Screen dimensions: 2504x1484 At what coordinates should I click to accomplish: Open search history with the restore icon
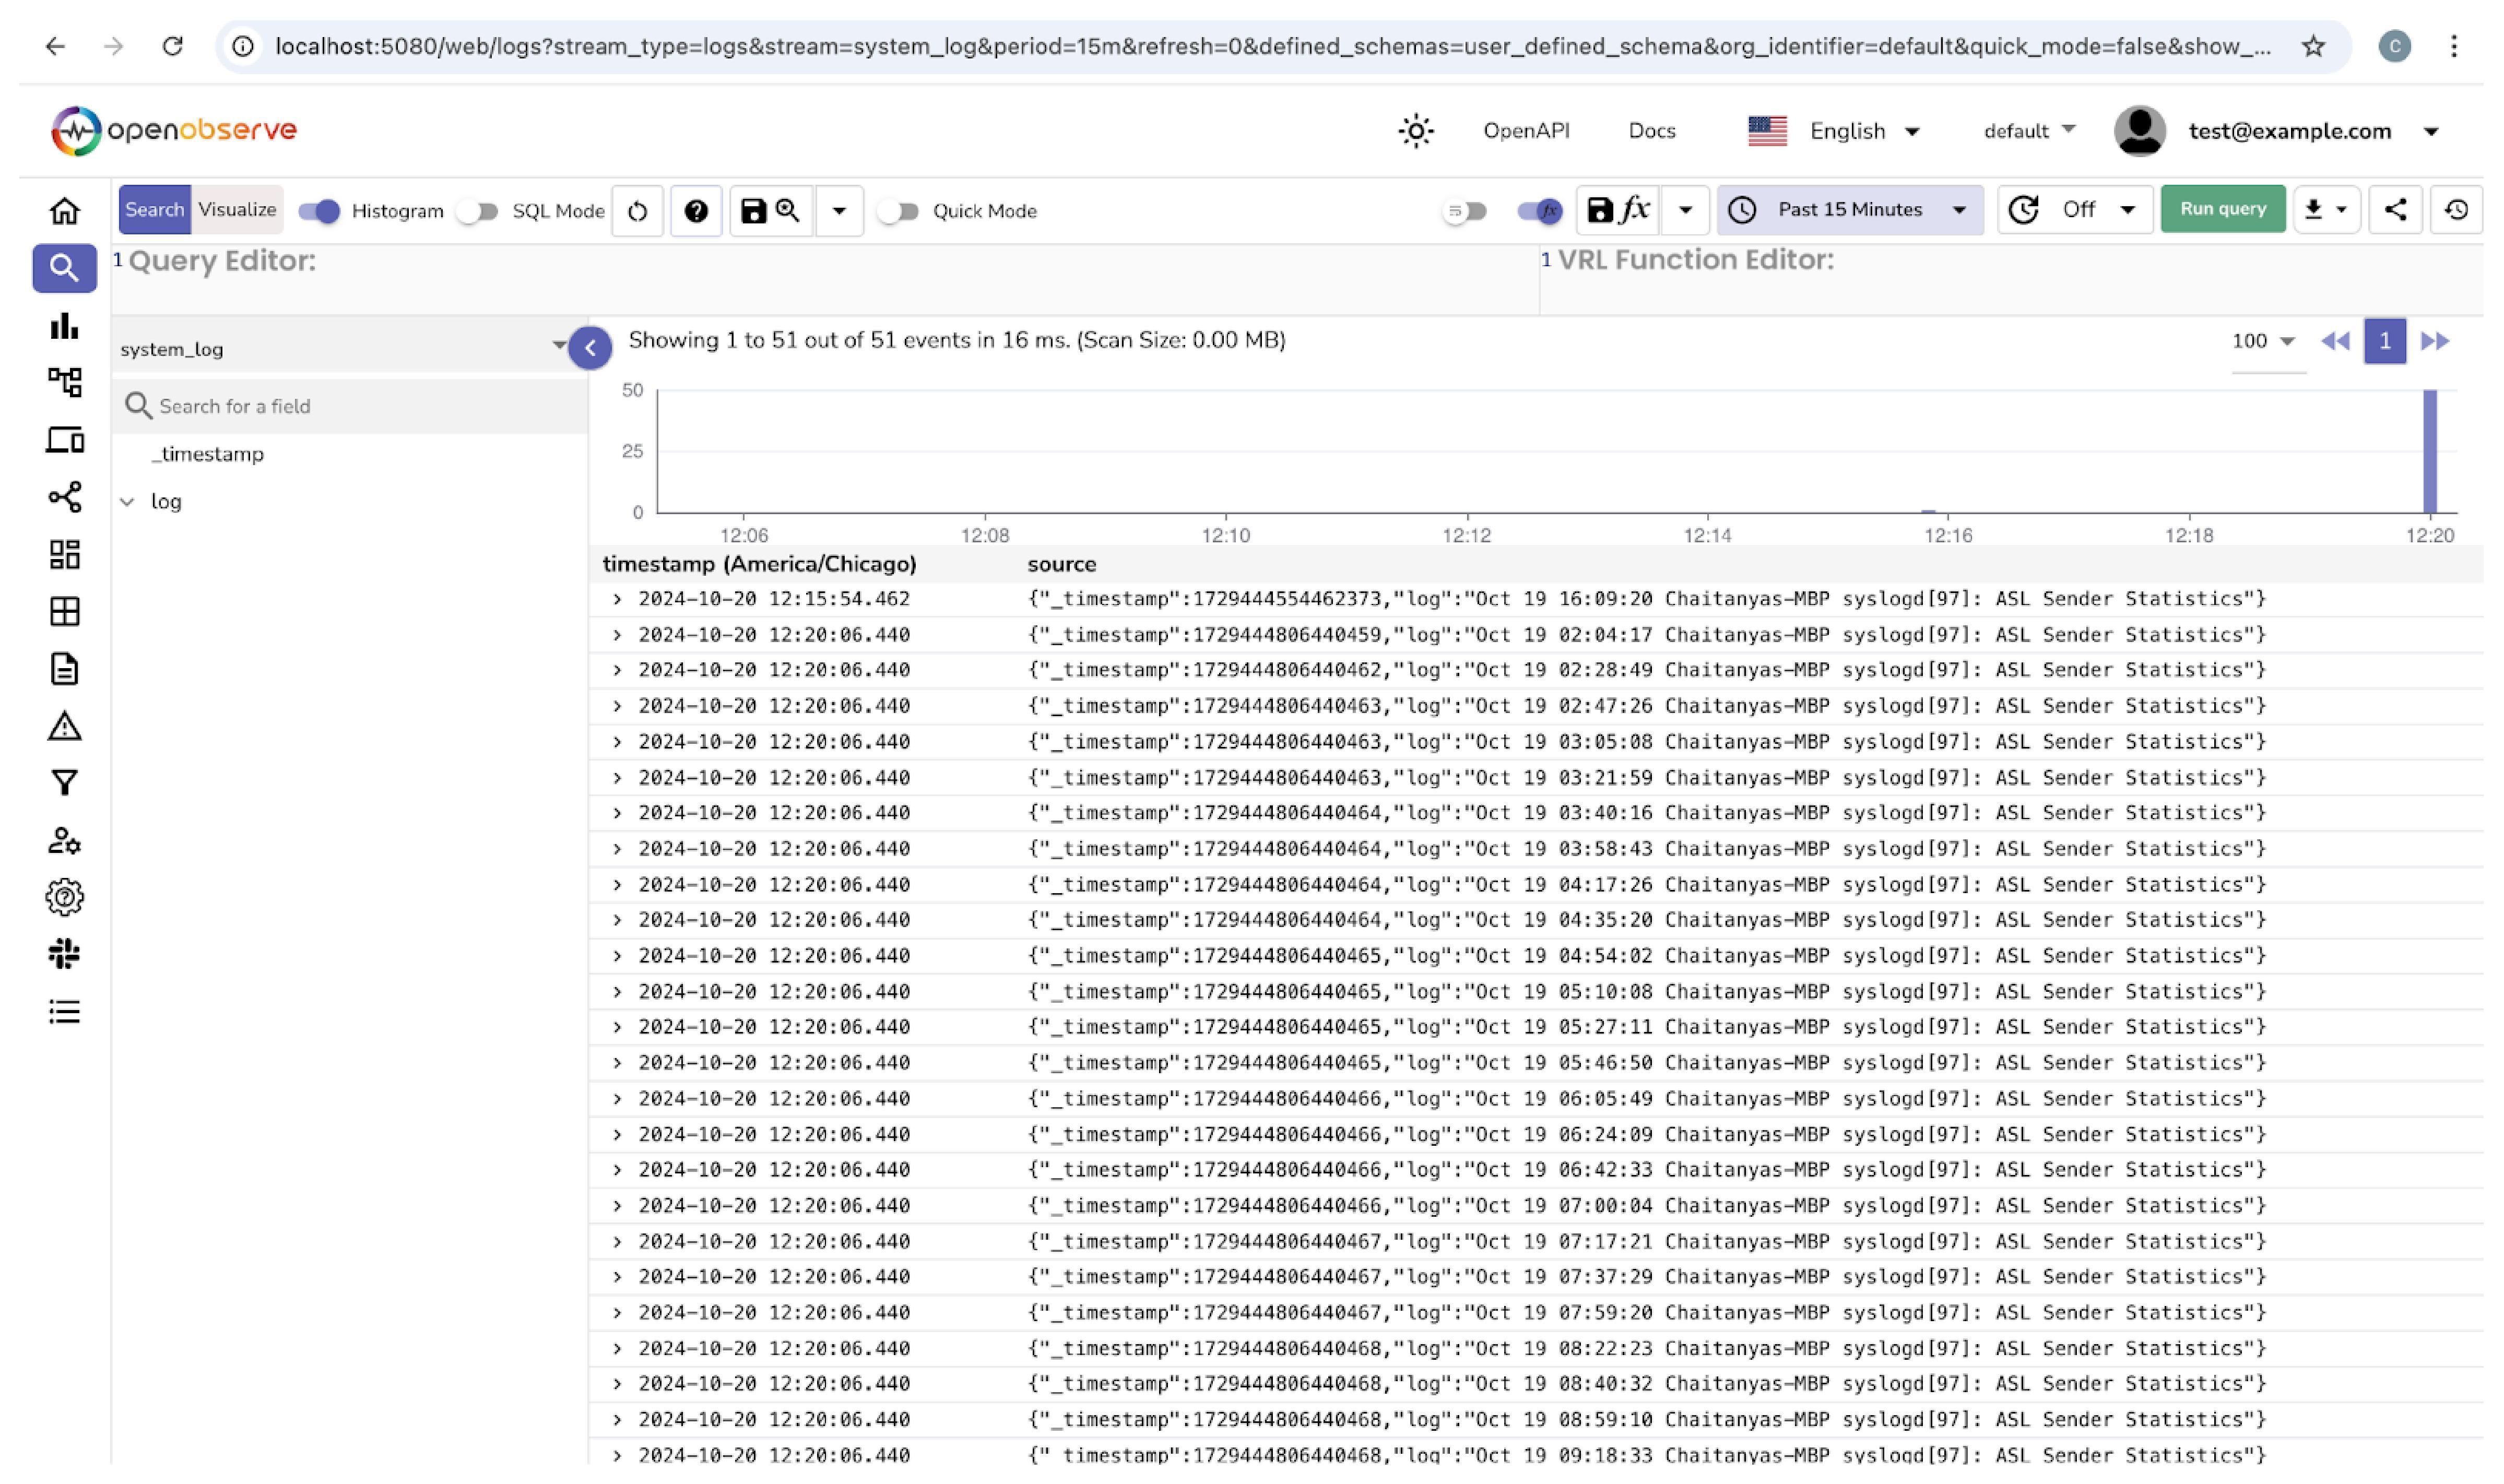(2458, 209)
